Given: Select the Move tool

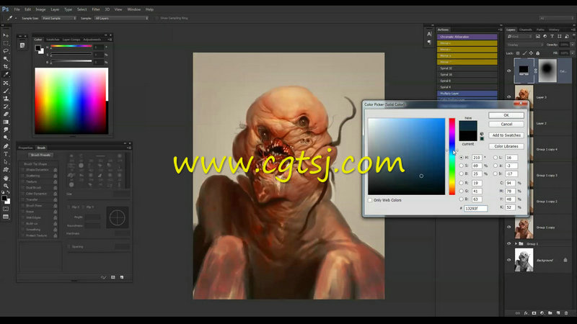Looking at the screenshot, I should [6, 35].
